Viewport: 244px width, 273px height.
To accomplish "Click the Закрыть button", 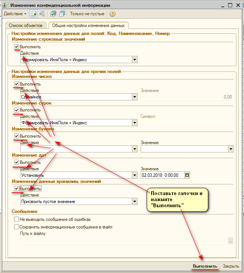I will (231, 266).
